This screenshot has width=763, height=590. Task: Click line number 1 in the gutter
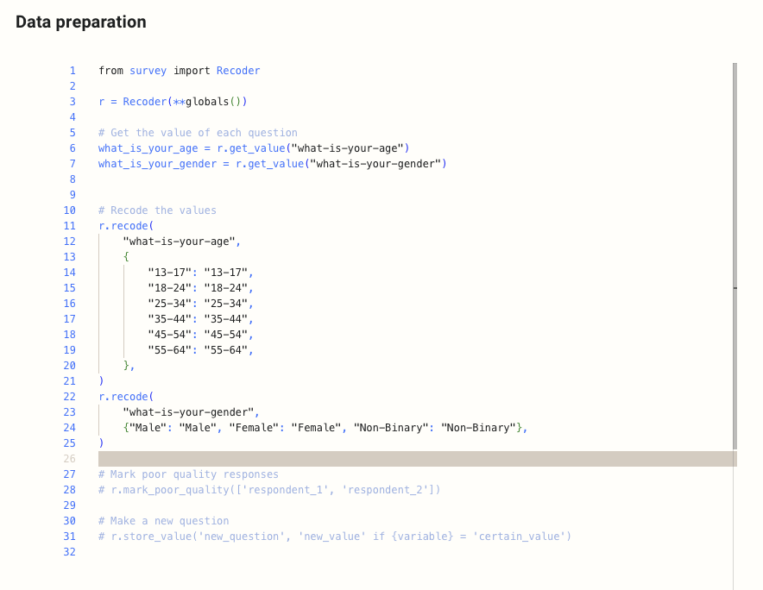73,71
